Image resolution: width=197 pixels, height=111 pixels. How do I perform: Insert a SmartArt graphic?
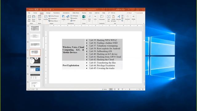pyautogui.click(x=74, y=18)
